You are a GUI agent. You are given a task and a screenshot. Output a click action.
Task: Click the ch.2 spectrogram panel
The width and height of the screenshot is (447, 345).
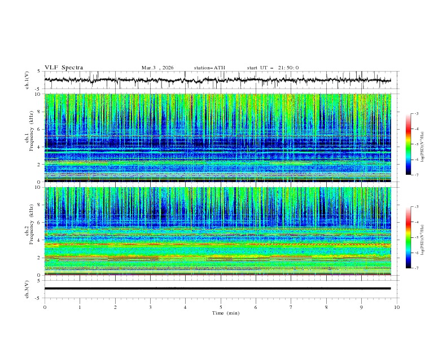217,231
